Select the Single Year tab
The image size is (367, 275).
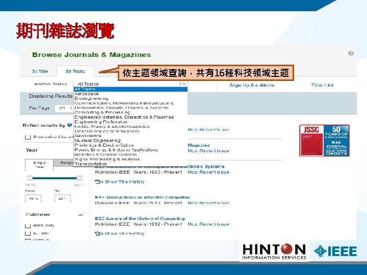point(39,165)
